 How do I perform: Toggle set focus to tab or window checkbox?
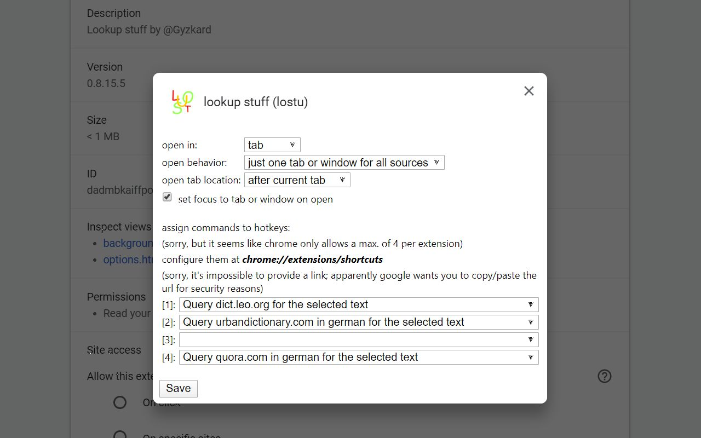168,197
